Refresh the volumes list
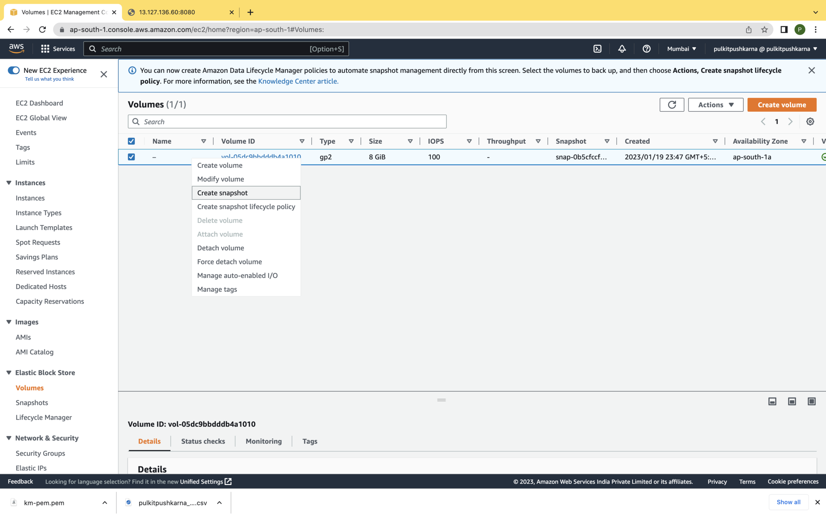The image size is (826, 515). point(671,105)
